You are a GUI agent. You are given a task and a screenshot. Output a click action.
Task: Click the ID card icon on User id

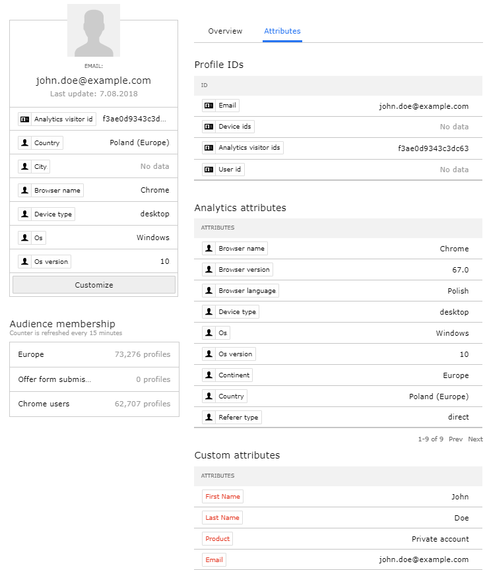coord(209,170)
